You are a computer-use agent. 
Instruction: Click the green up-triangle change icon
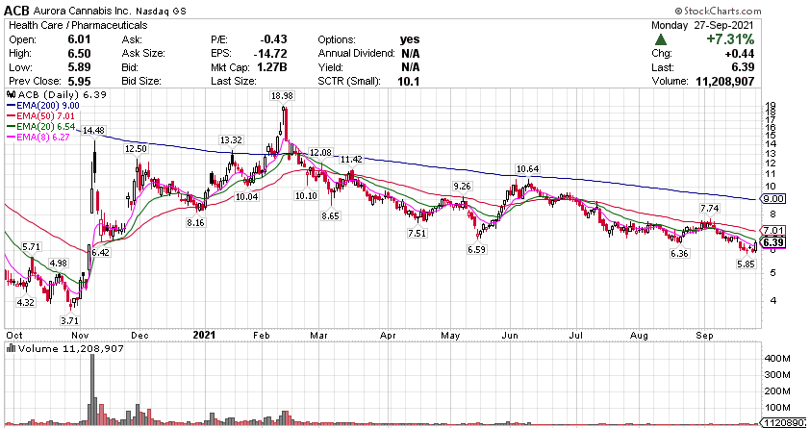tap(661, 39)
